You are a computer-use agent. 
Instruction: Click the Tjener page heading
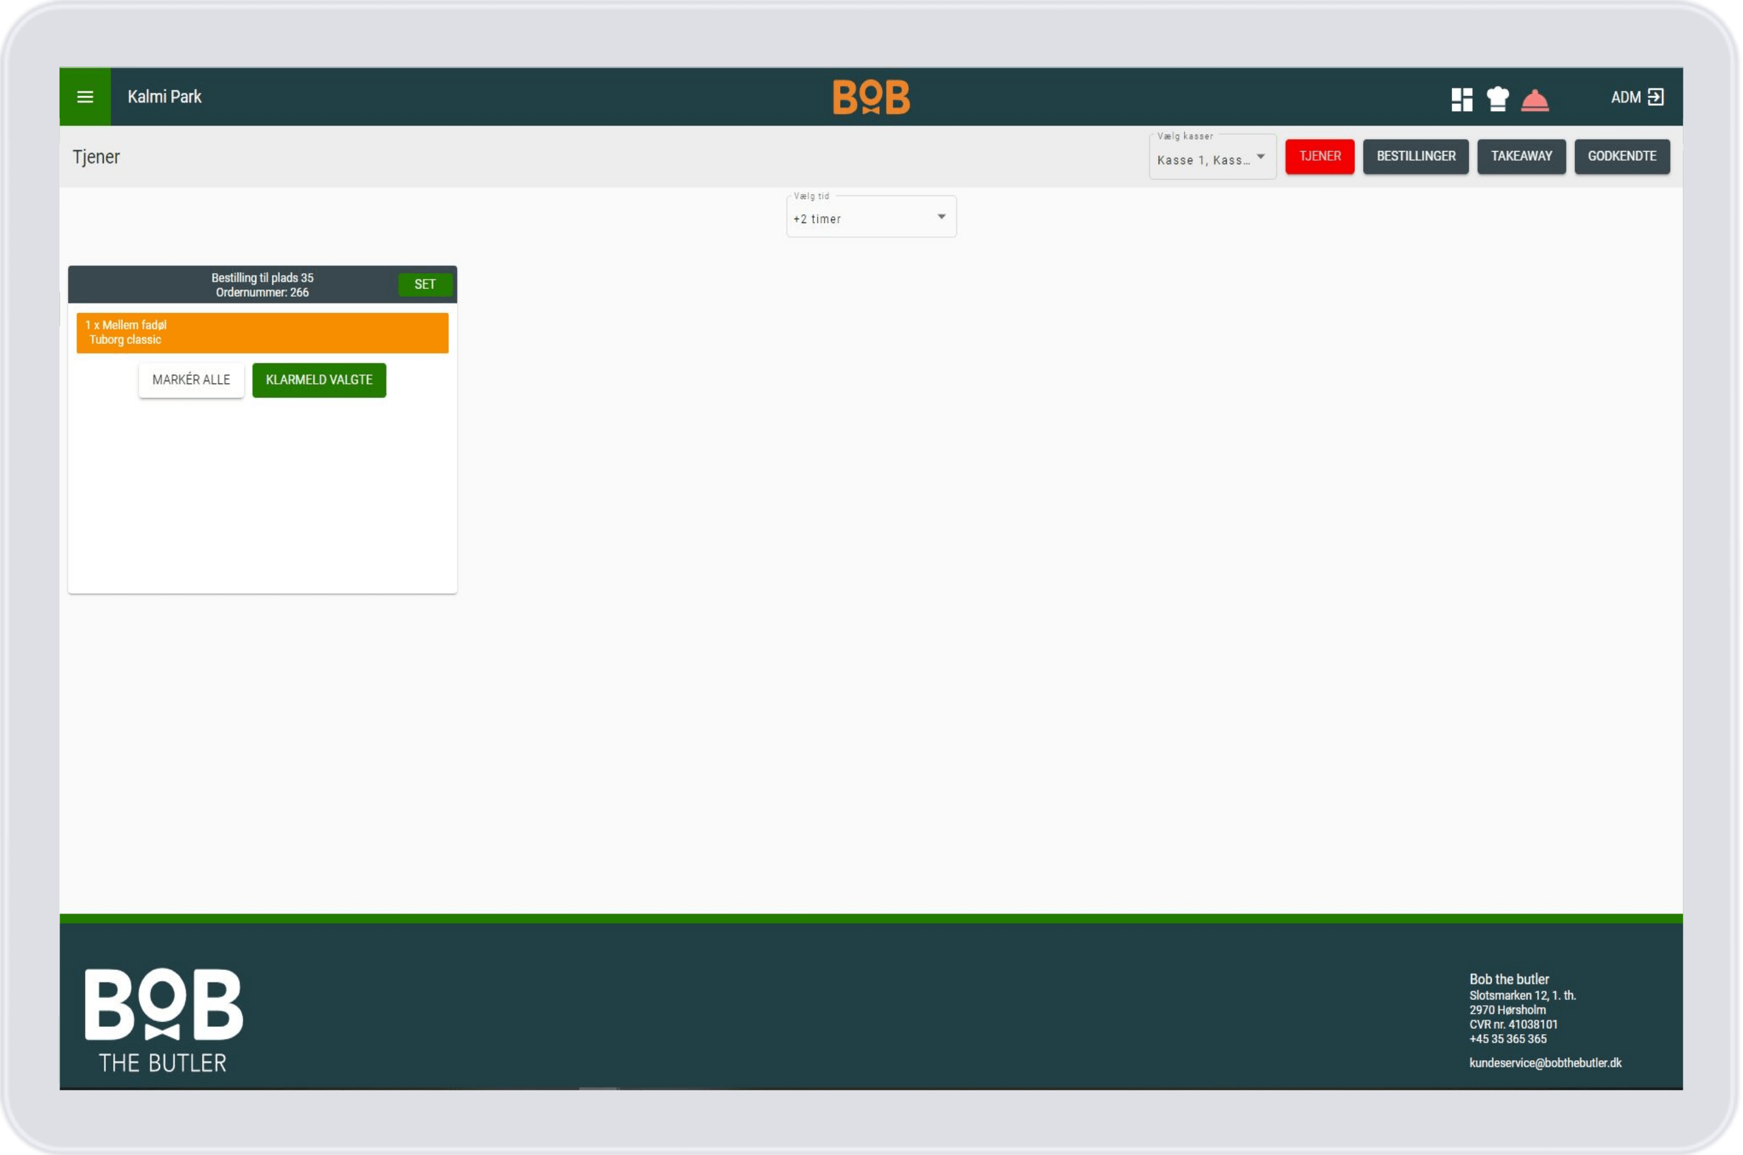[x=95, y=157]
